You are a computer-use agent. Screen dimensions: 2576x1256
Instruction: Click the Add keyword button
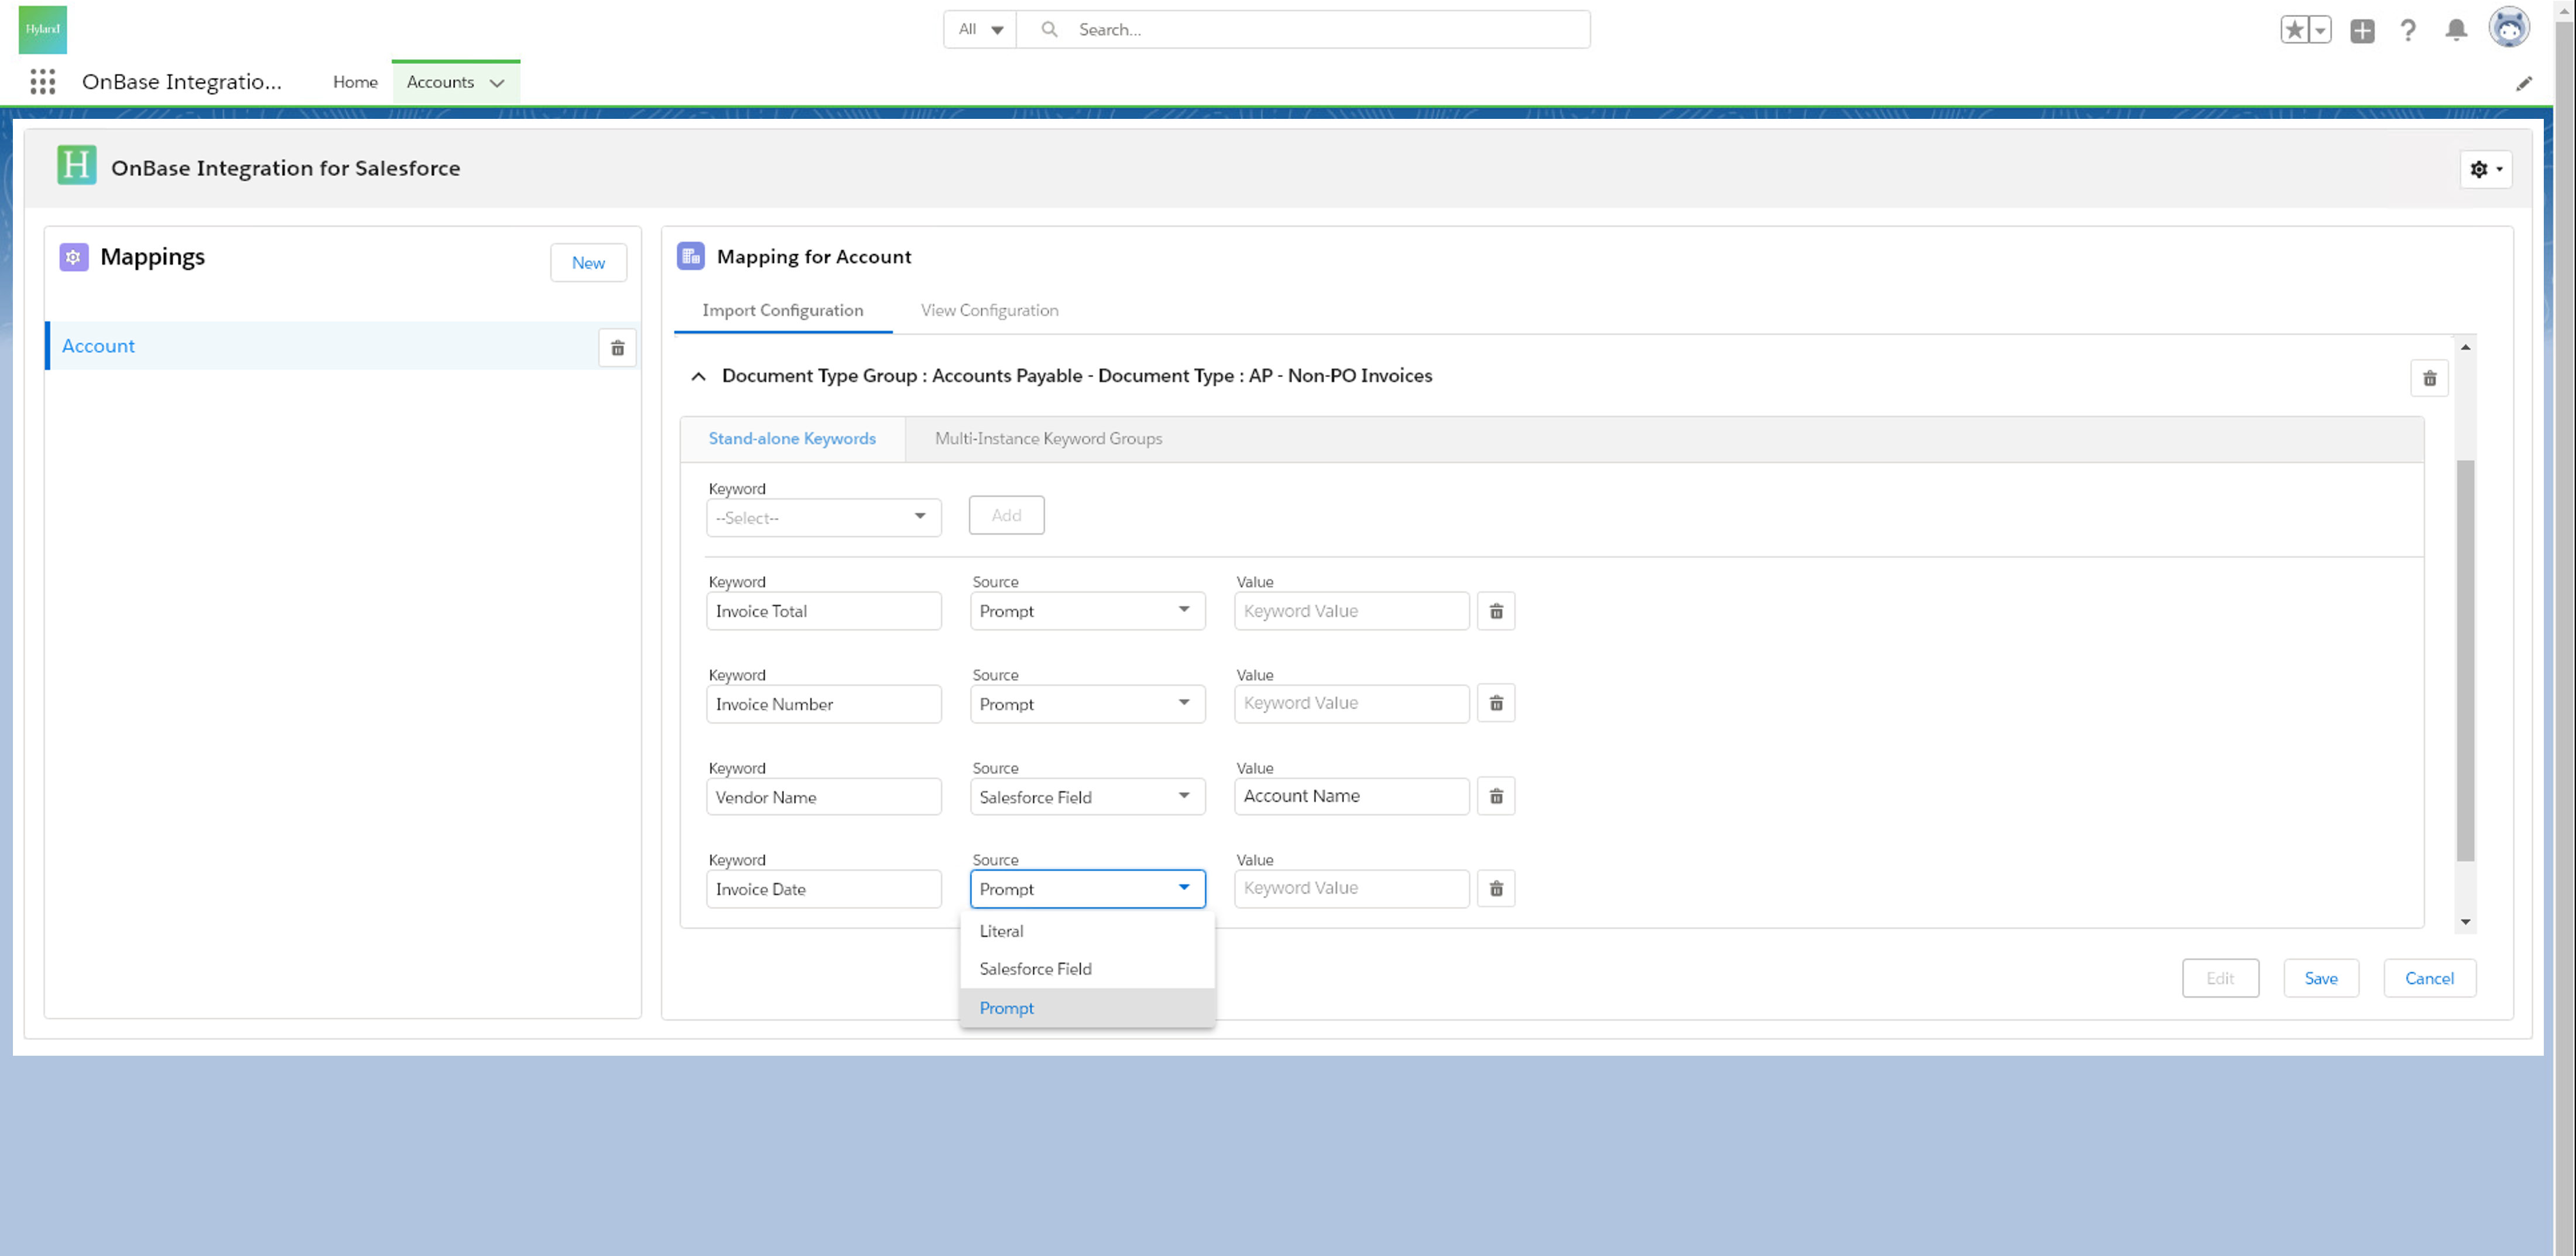[1006, 515]
